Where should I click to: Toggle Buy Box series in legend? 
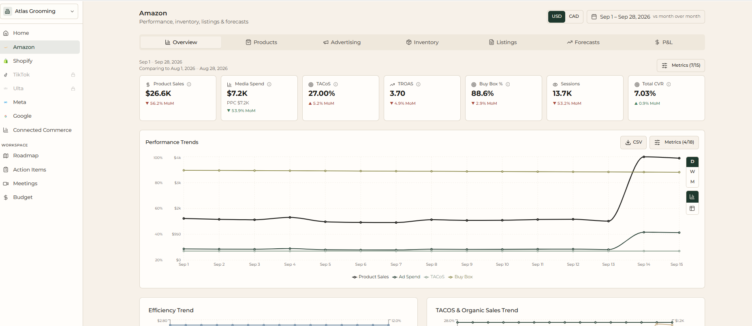[x=460, y=277]
